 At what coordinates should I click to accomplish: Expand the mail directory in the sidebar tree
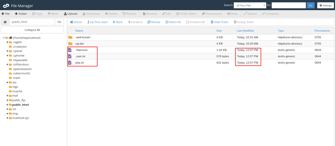coord(7,96)
